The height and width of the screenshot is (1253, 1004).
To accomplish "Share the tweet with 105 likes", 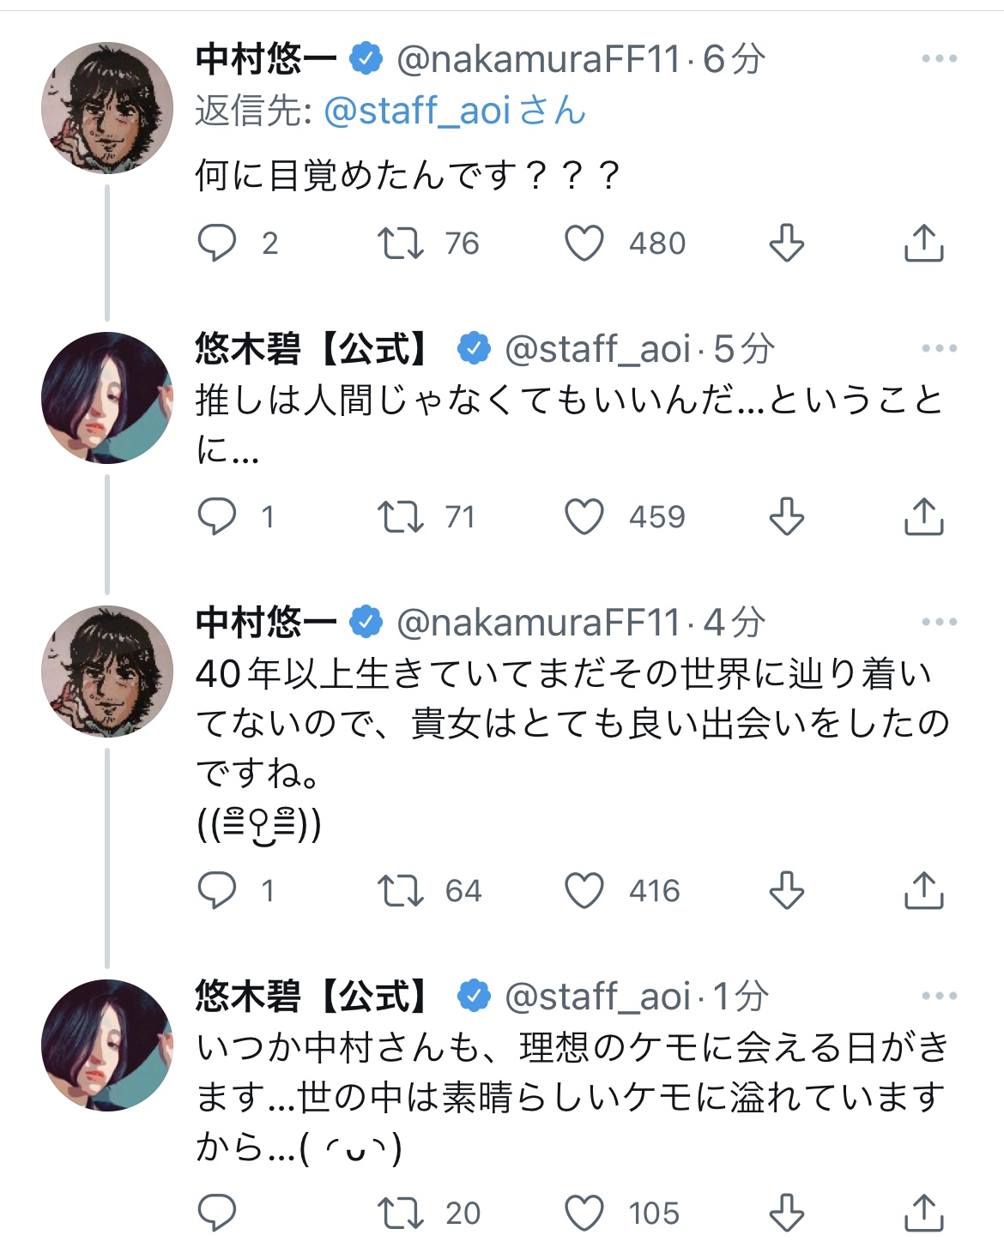I will pyautogui.click(x=923, y=1213).
